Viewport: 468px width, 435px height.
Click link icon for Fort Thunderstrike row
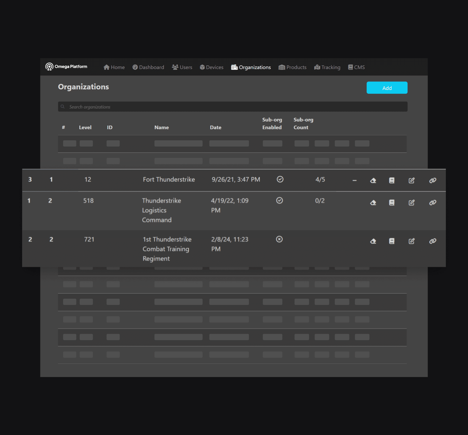coord(432,180)
